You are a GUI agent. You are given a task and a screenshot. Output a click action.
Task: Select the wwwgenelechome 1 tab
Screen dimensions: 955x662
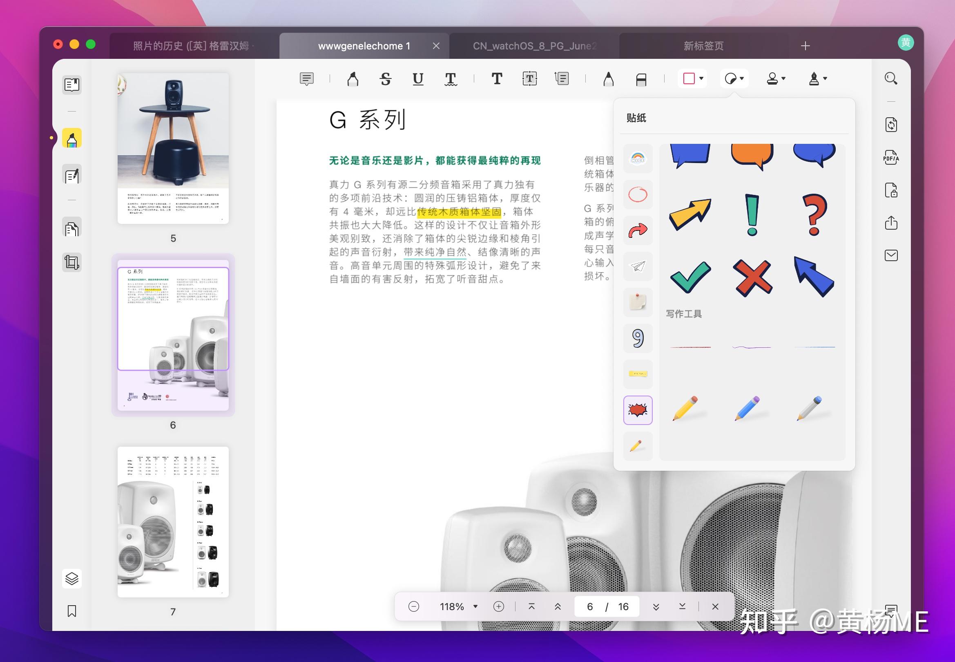(364, 46)
